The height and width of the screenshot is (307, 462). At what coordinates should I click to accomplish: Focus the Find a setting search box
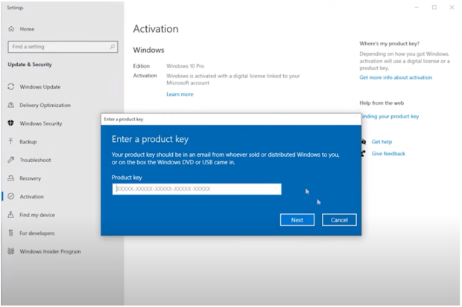click(63, 47)
